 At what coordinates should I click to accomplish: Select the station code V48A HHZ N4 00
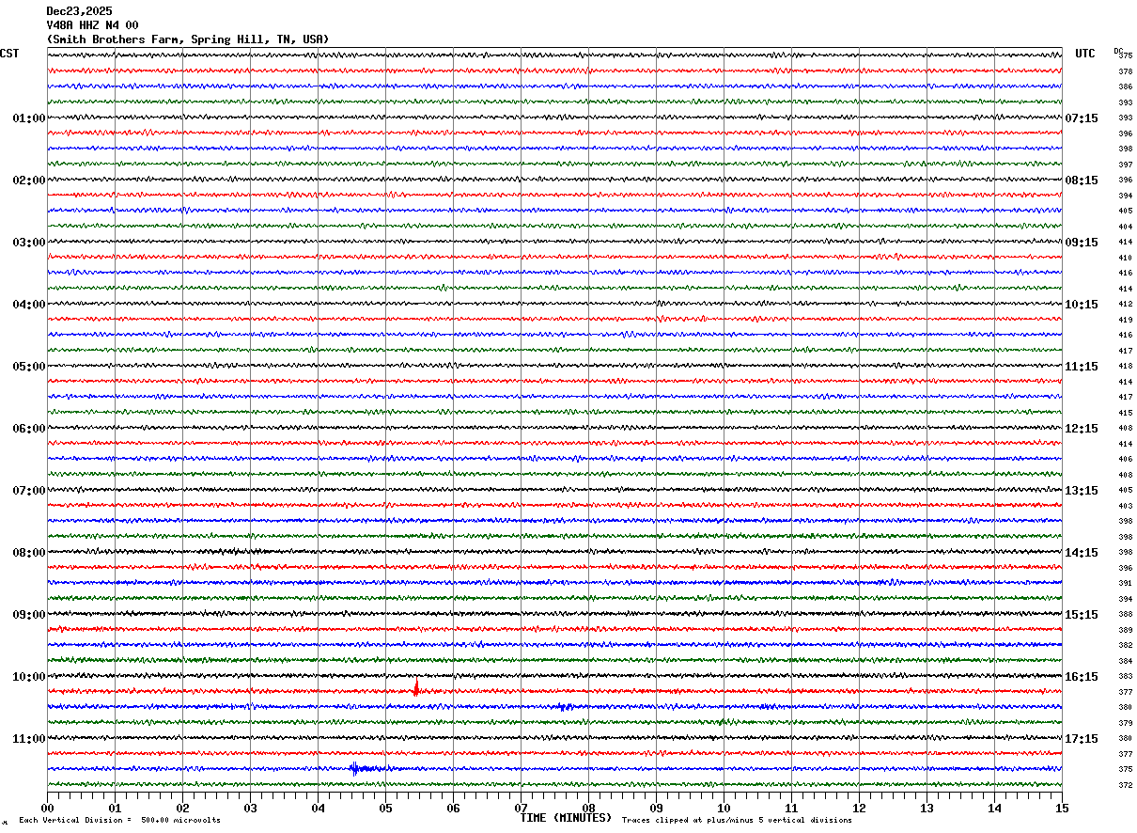click(92, 25)
